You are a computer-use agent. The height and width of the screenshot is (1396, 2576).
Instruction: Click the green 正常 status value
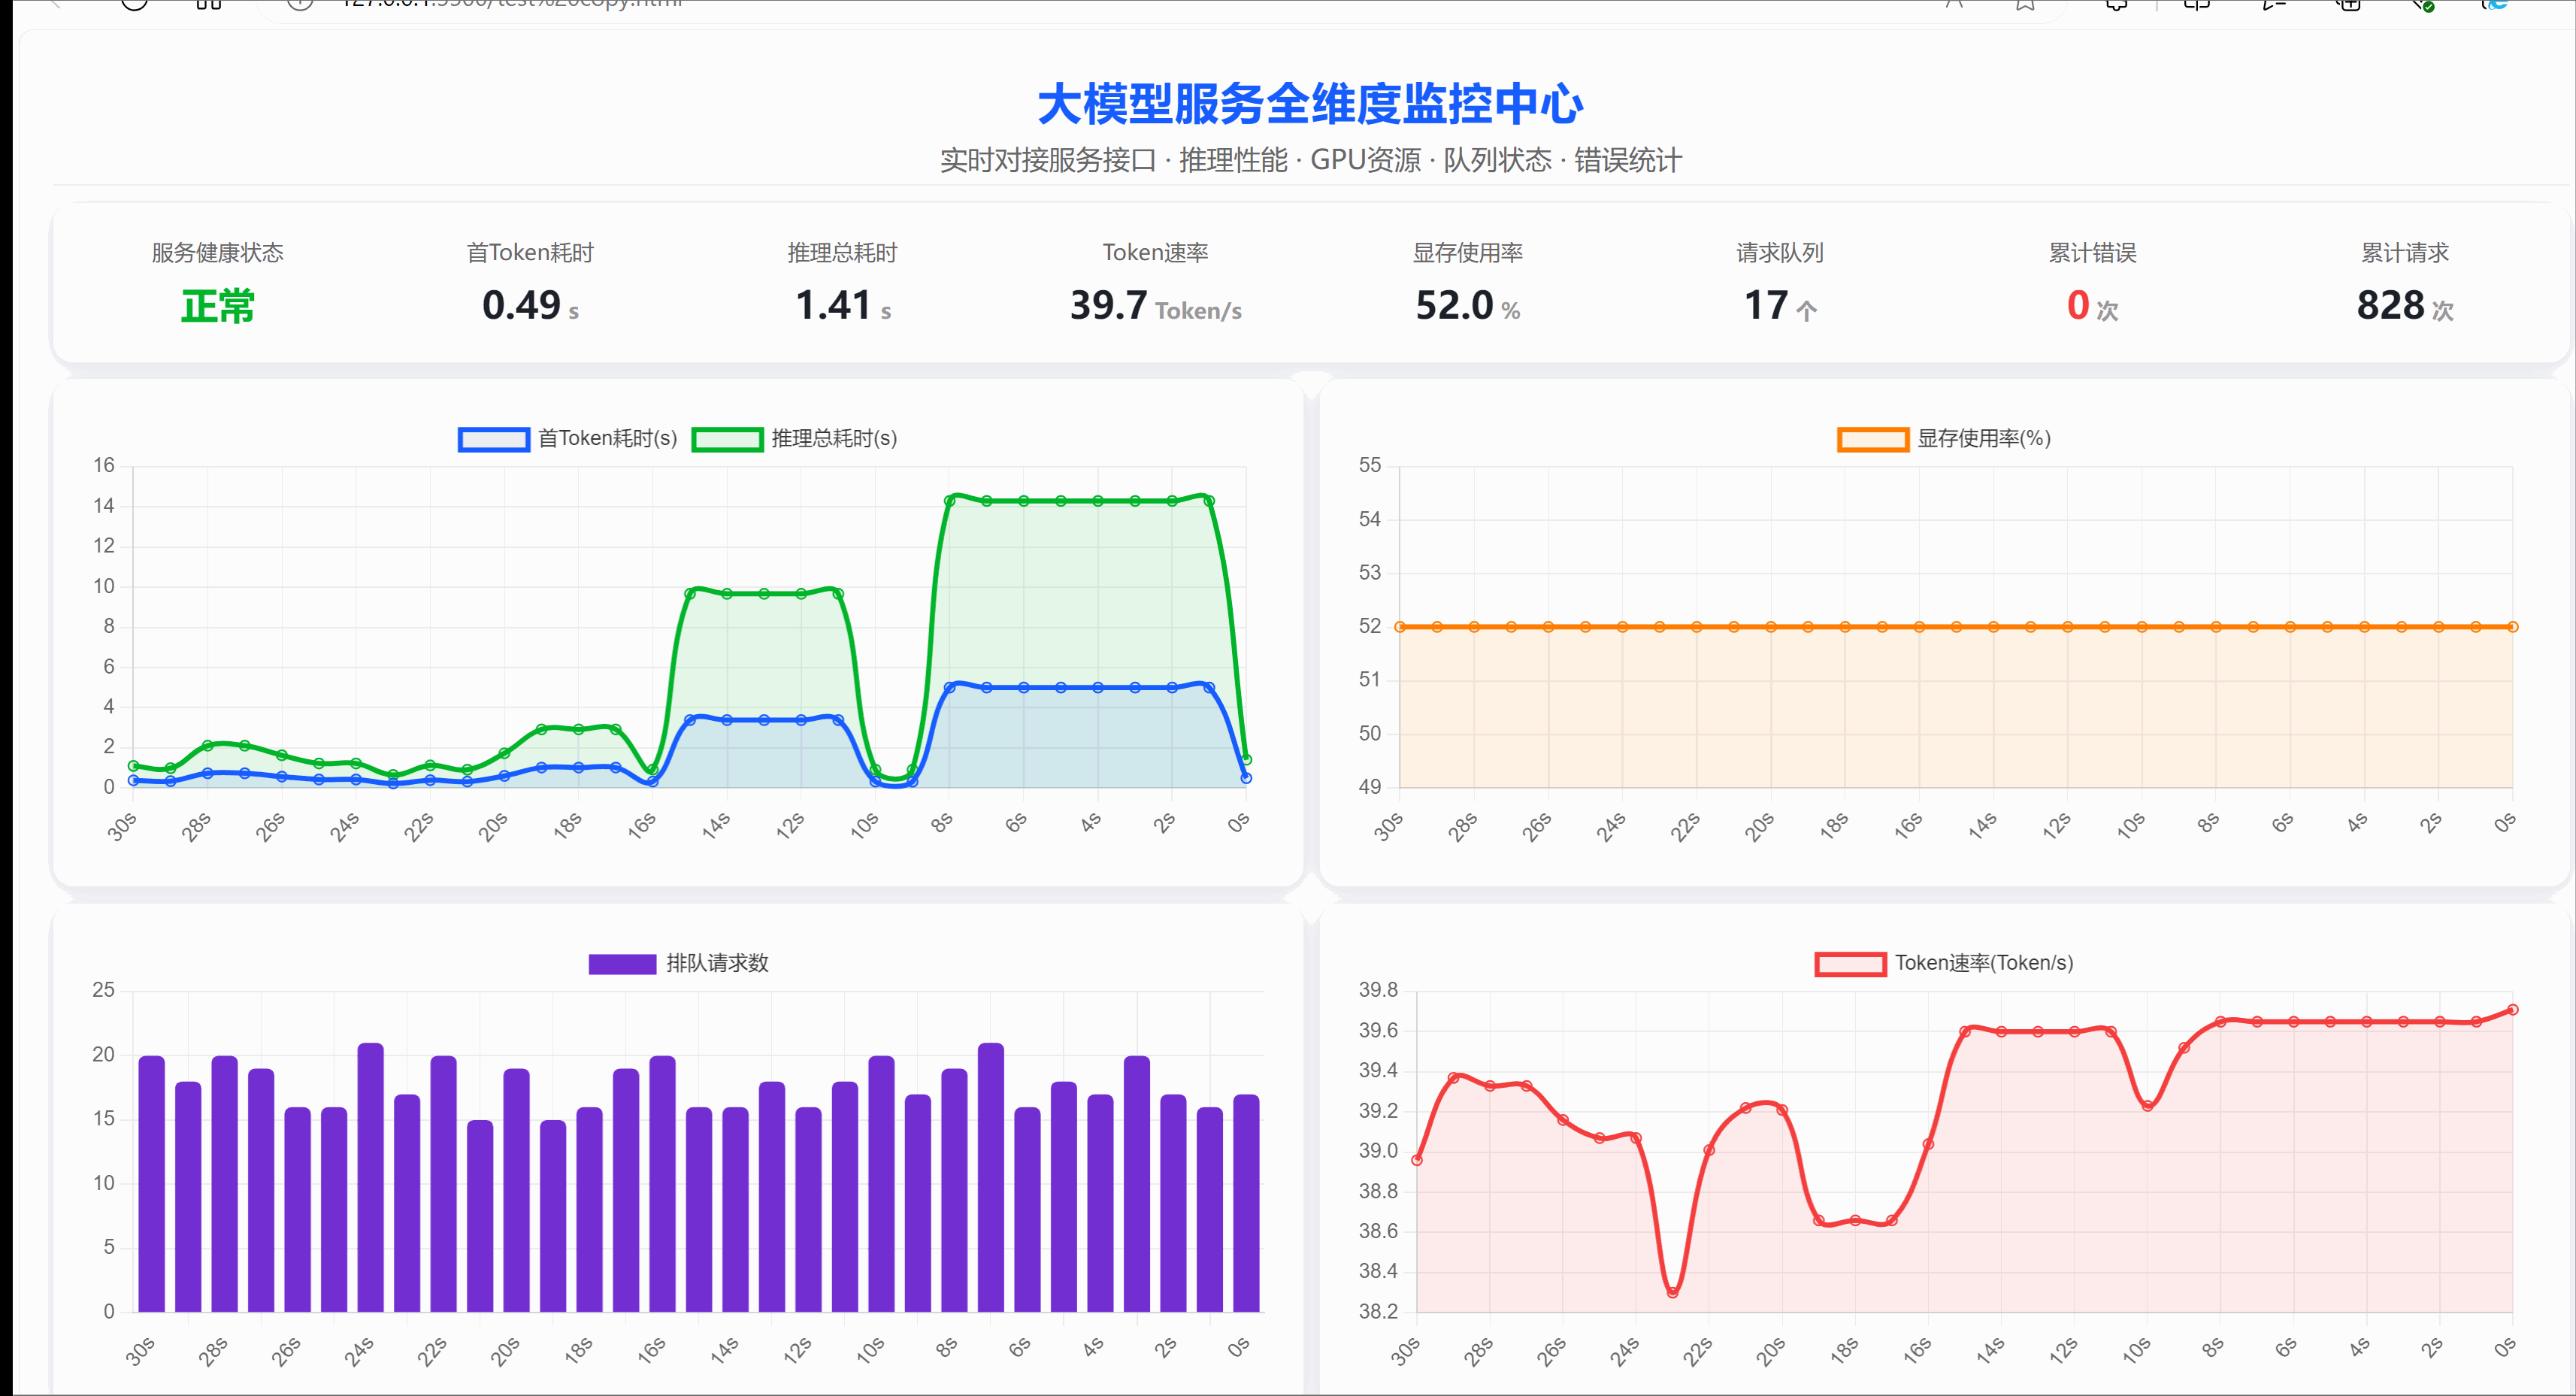[218, 306]
